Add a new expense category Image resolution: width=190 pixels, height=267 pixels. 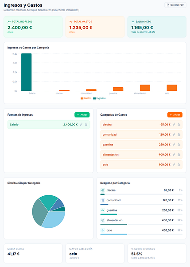[175, 115]
